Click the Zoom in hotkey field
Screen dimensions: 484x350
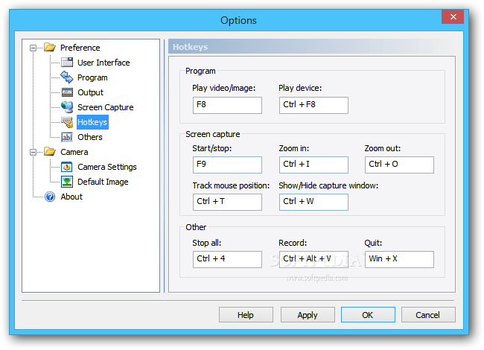click(x=313, y=165)
